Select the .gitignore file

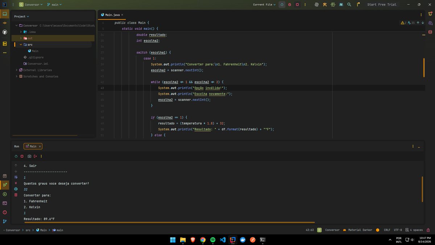point(33,57)
